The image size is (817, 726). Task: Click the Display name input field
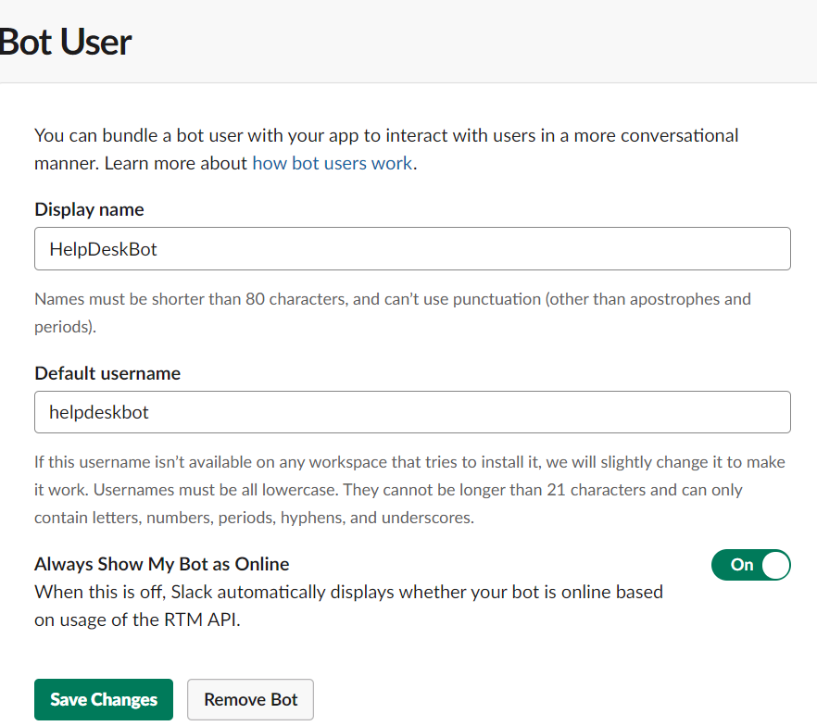412,249
